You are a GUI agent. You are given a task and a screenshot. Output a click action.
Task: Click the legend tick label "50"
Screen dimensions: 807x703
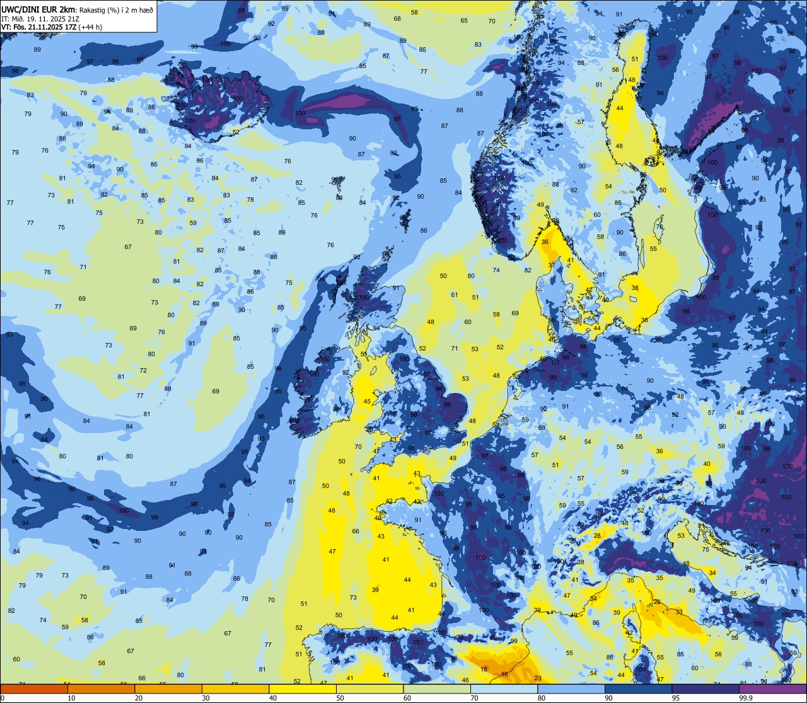[x=340, y=698]
